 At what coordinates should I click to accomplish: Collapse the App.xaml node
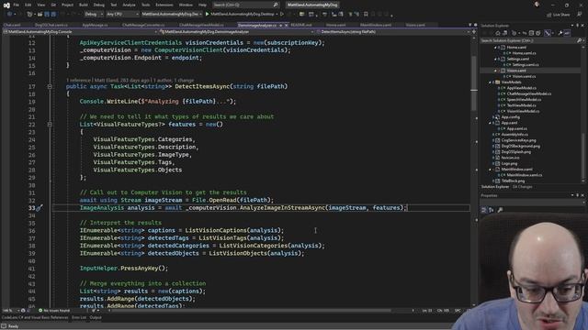490,123
